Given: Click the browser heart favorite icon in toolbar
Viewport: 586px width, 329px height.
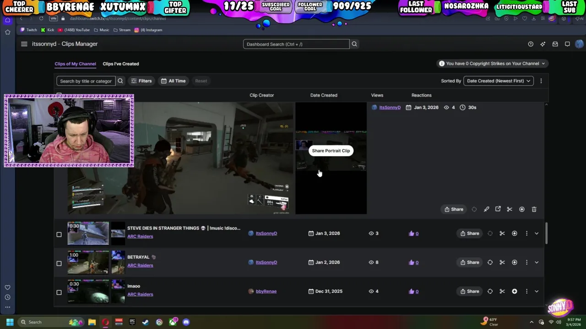Looking at the screenshot, I should point(525,18).
